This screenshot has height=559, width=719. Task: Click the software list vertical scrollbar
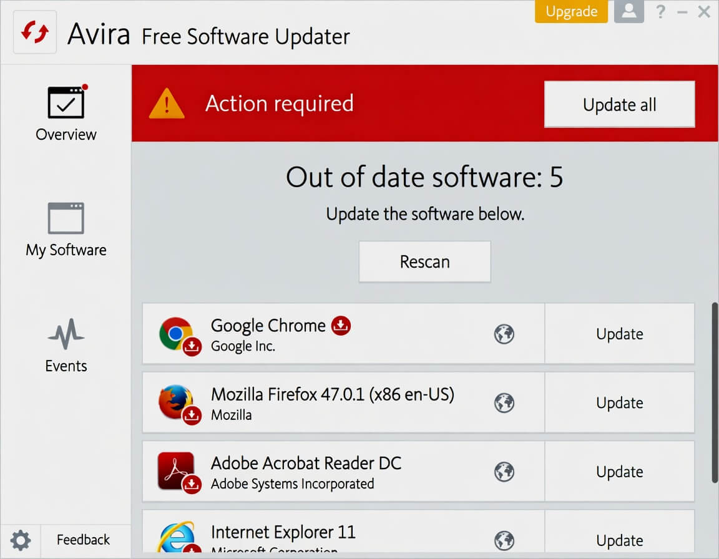click(x=715, y=392)
